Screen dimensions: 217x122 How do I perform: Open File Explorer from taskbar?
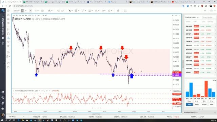(23, 120)
